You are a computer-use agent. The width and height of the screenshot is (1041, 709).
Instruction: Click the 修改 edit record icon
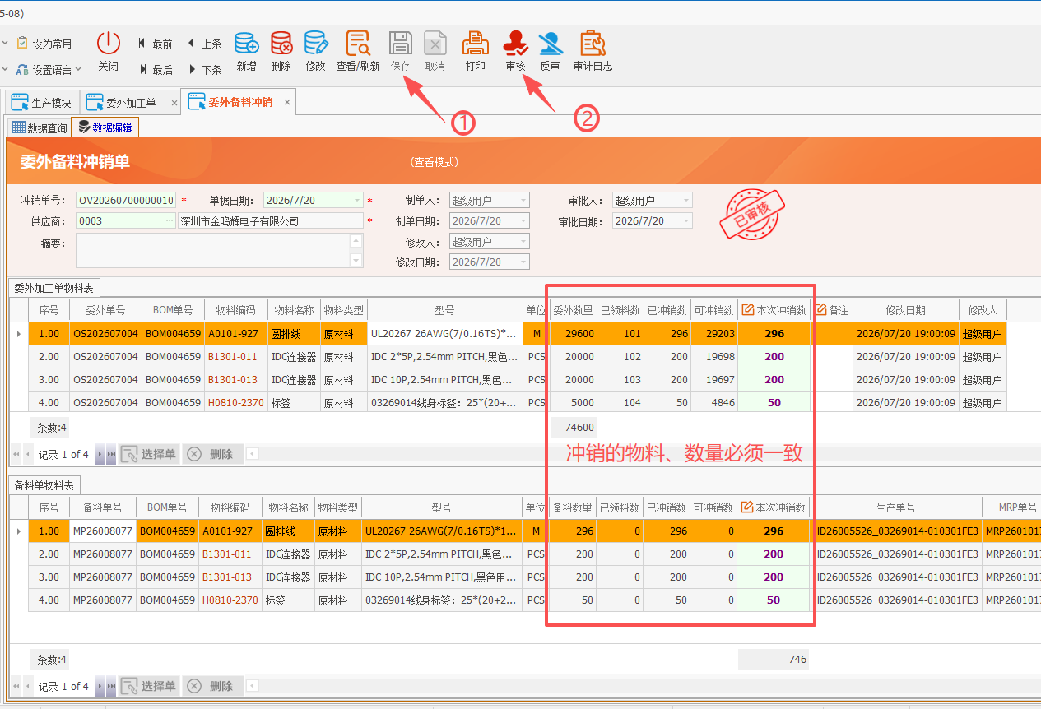[315, 44]
